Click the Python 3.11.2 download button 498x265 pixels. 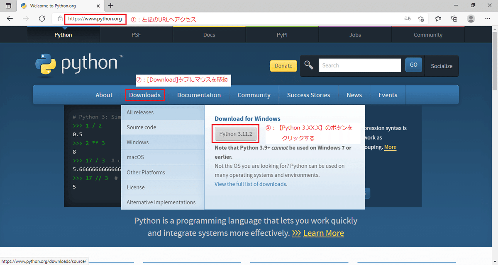[235, 134]
